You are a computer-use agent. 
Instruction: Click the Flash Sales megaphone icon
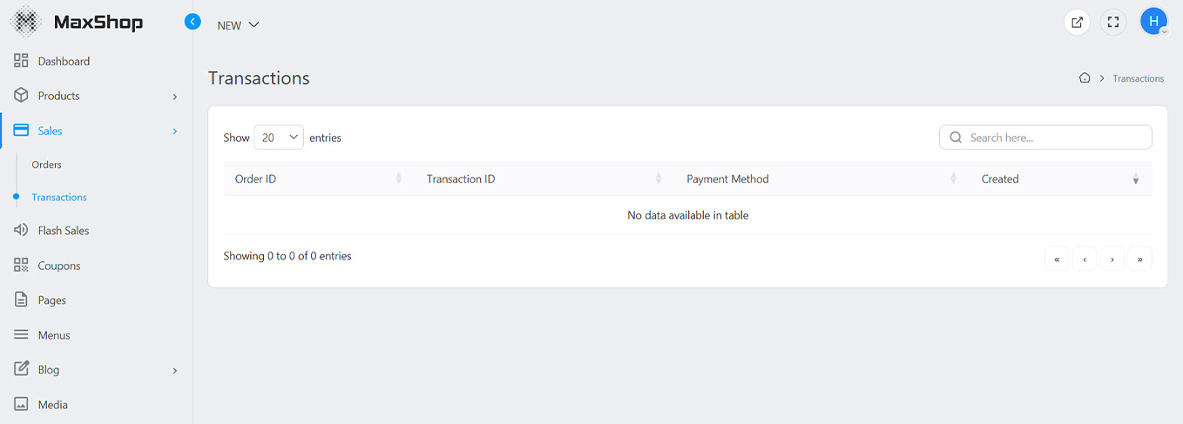click(x=22, y=231)
